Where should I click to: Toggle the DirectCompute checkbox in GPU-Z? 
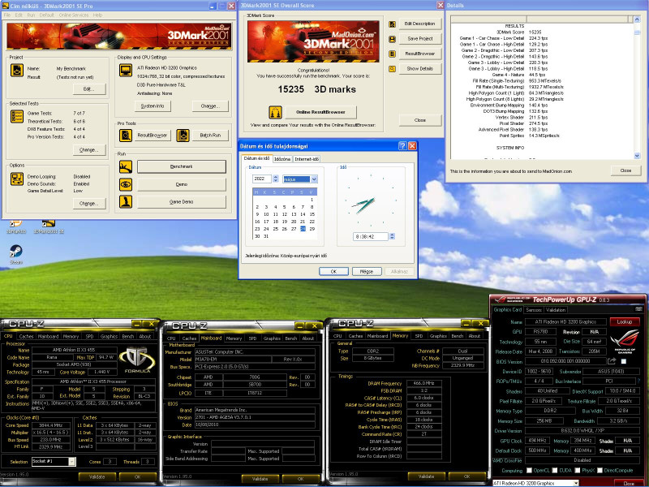coord(600,471)
